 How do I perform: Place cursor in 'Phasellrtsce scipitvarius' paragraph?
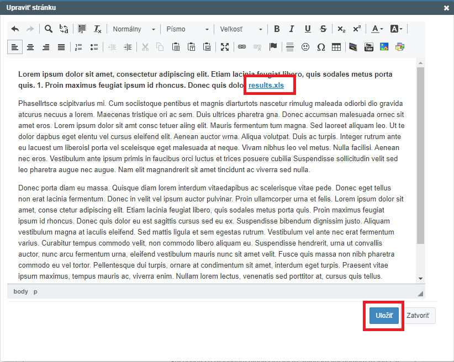[212, 137]
